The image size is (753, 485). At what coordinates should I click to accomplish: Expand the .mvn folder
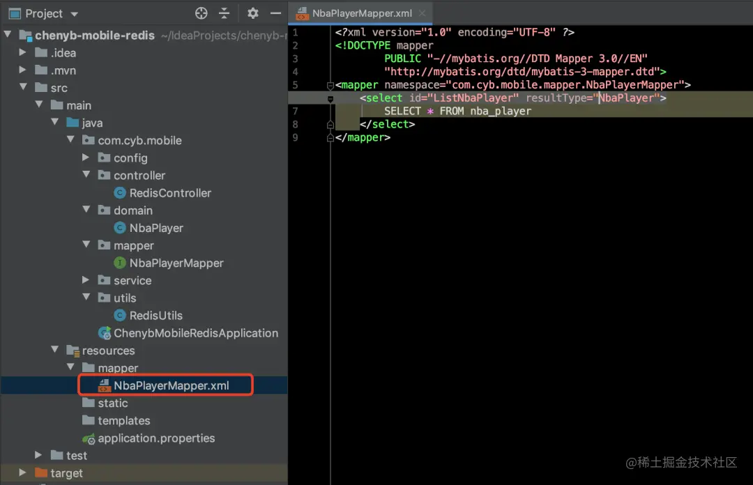(22, 70)
